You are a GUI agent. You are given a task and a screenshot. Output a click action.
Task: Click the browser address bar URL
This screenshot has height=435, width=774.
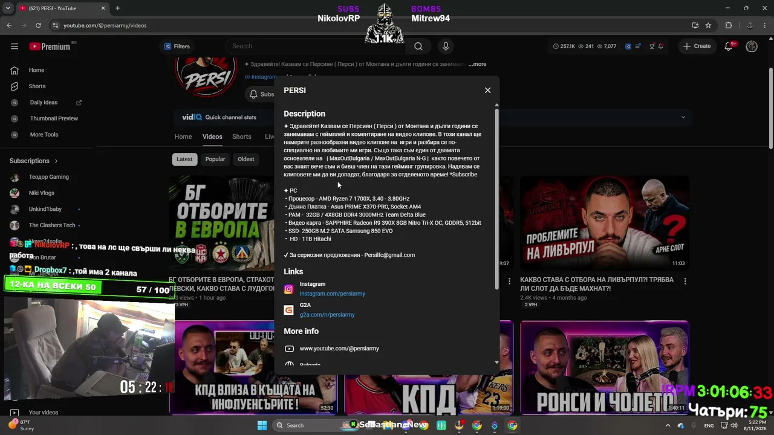(105, 25)
